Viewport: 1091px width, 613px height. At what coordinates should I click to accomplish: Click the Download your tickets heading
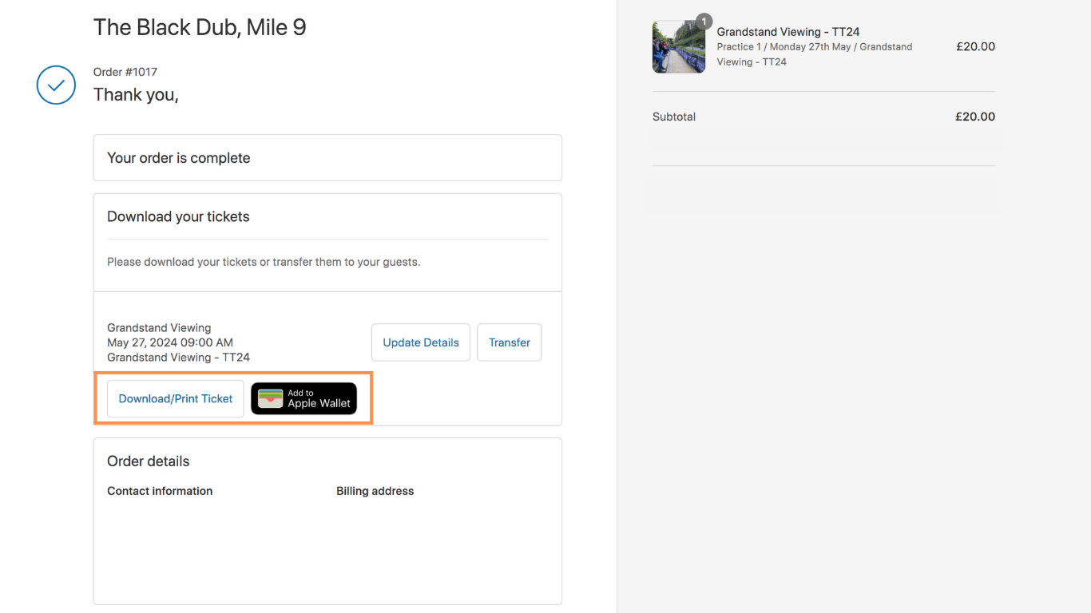pyautogui.click(x=178, y=216)
